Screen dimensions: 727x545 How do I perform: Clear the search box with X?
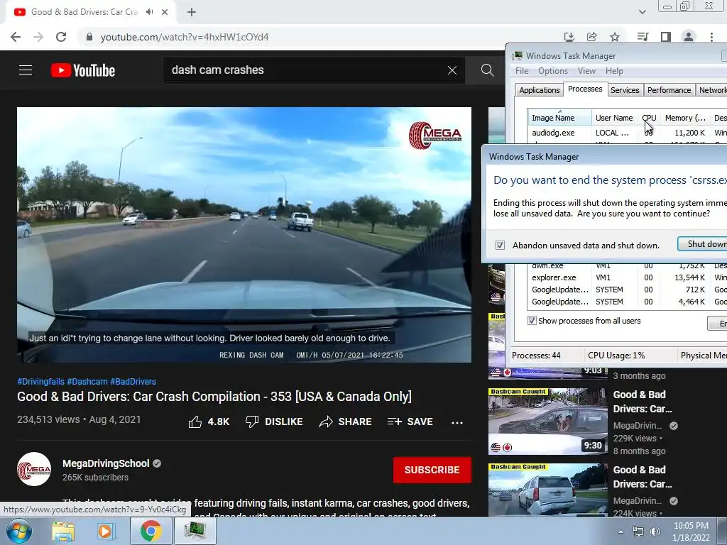pos(452,70)
